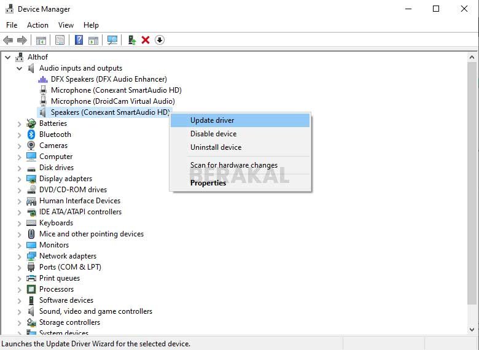
Task: Click the Althof computer root icon
Action: point(20,57)
